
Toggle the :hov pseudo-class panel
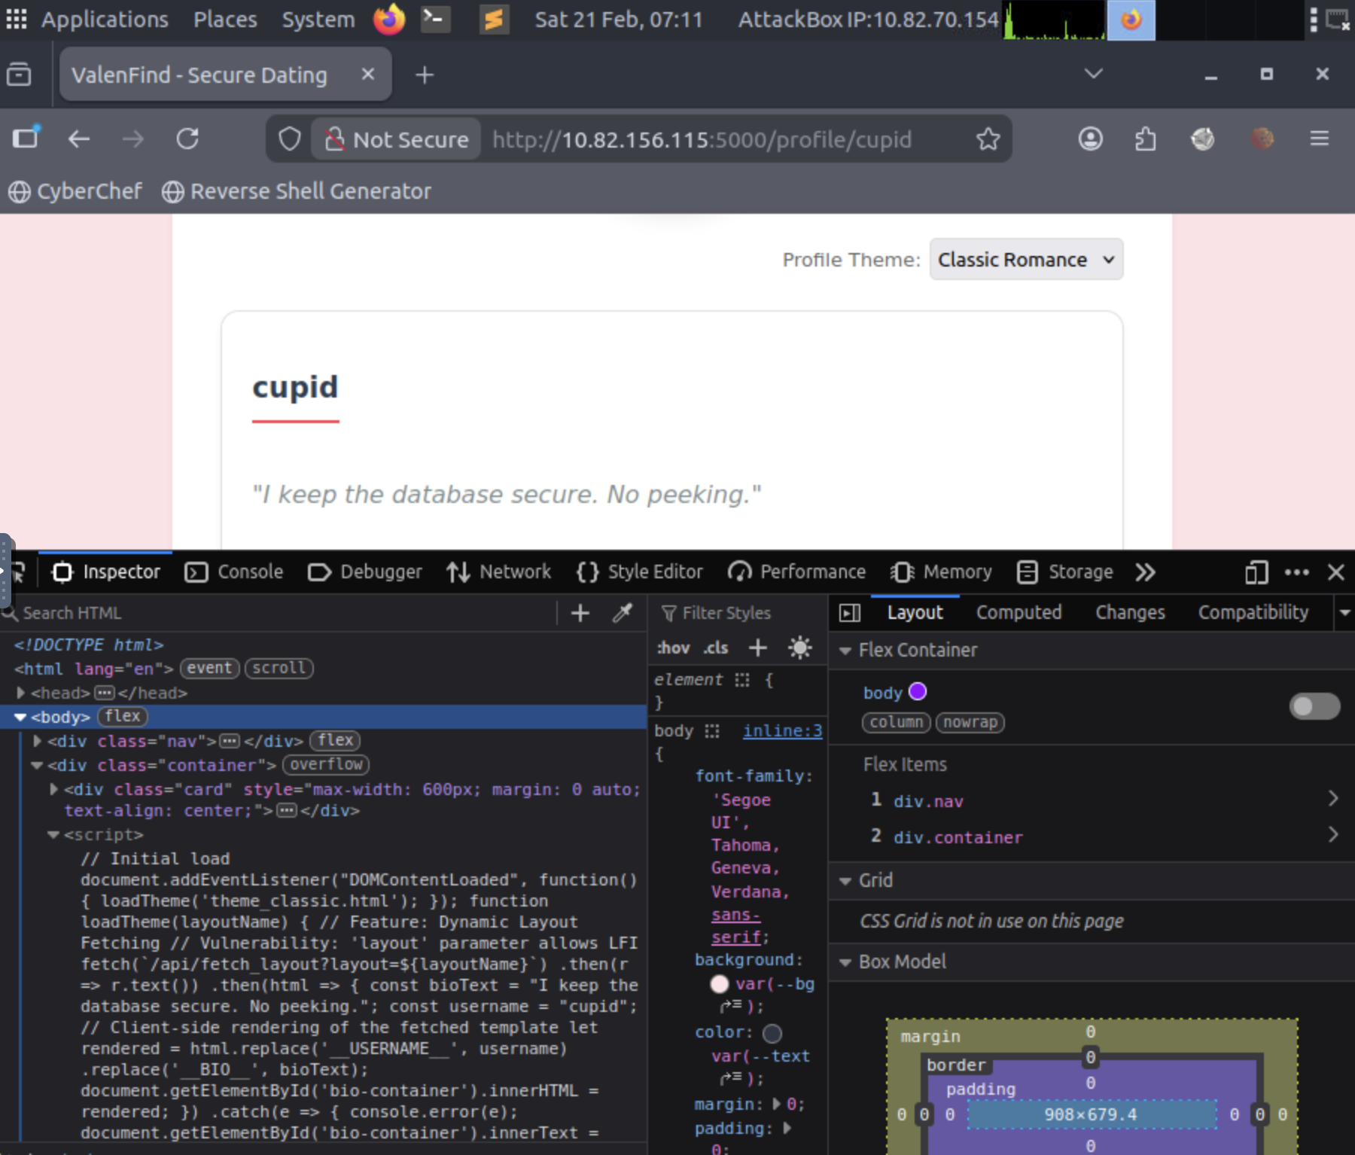pyautogui.click(x=673, y=648)
